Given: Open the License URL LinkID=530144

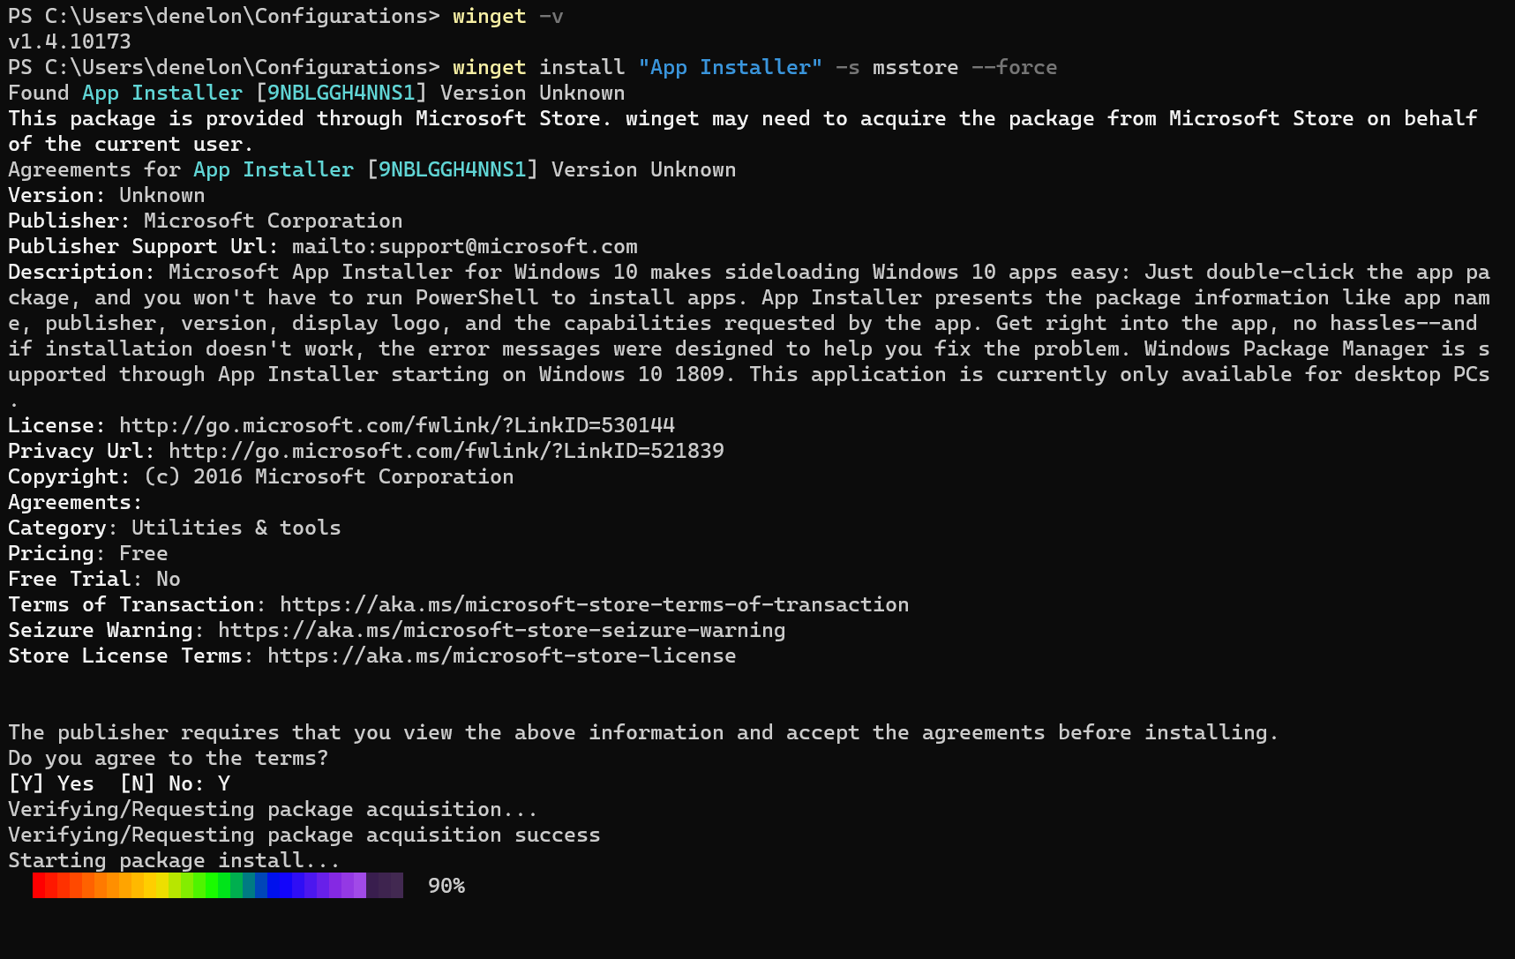Looking at the screenshot, I should pos(395,424).
